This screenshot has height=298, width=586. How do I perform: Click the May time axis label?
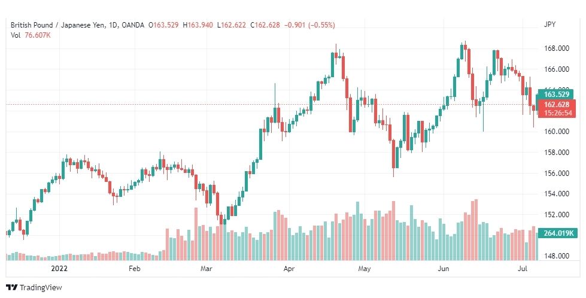point(365,269)
